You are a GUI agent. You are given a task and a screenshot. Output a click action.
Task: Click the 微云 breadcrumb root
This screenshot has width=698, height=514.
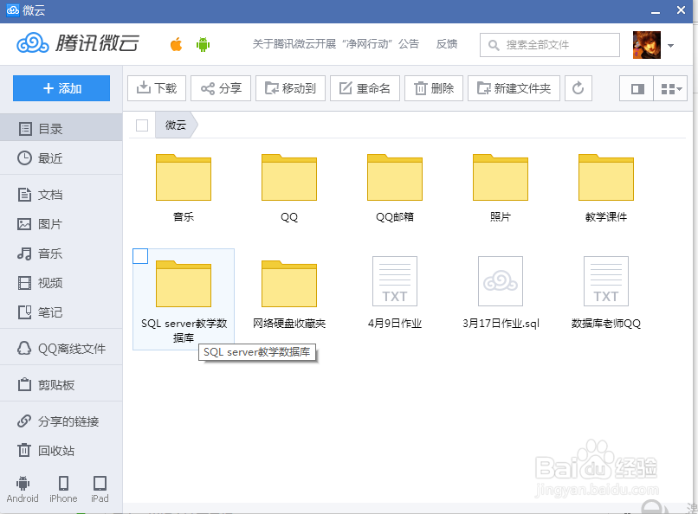[x=176, y=125]
